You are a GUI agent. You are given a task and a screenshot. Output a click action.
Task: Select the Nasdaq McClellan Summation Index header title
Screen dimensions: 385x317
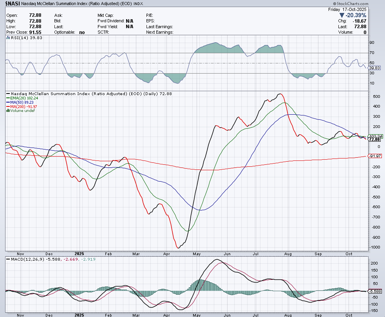coord(77,4)
